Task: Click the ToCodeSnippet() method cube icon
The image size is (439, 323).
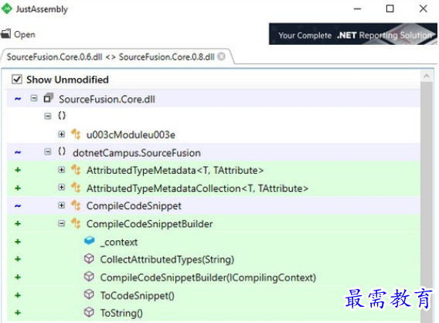Action: 89,294
